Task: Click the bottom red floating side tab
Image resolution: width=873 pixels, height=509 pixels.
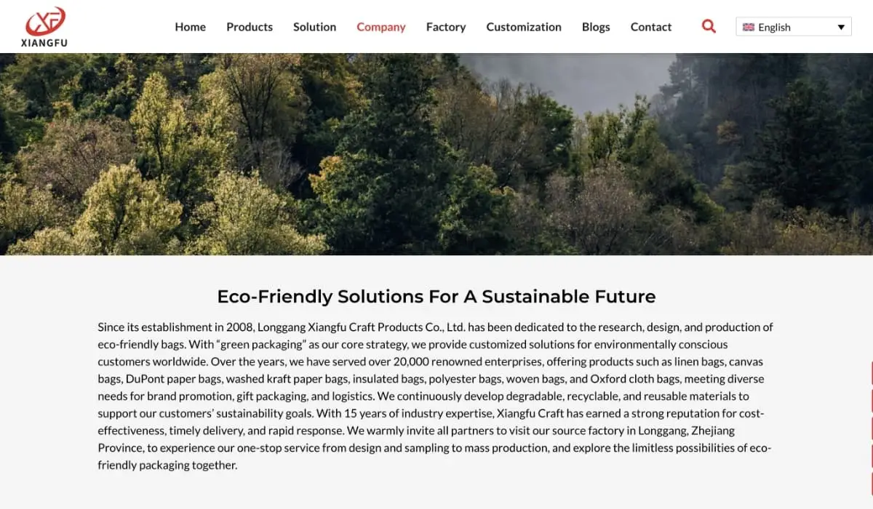Action: 871,484
